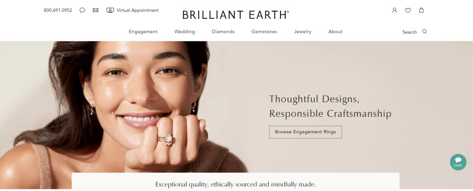Expand the Diamonds navigation menu

[223, 32]
